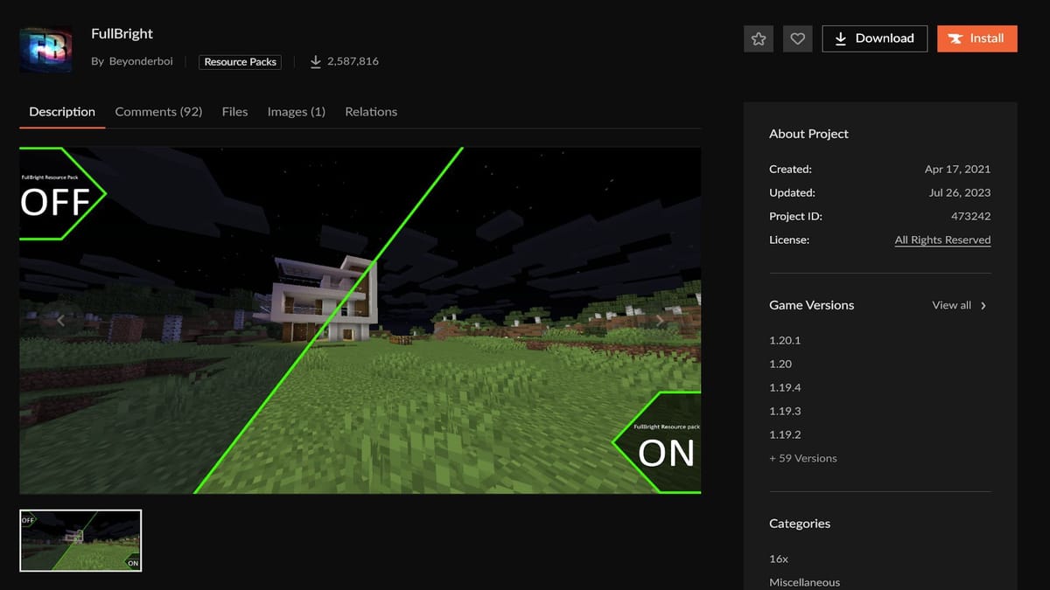Favorite the project with the heart icon

[797, 38]
